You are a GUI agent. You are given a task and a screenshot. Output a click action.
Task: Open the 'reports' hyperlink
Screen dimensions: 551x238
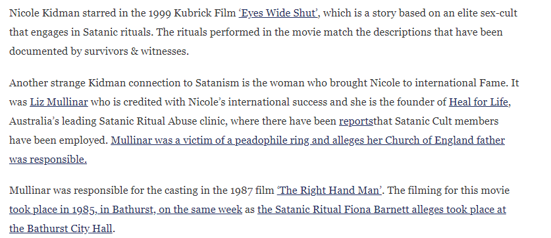click(356, 121)
